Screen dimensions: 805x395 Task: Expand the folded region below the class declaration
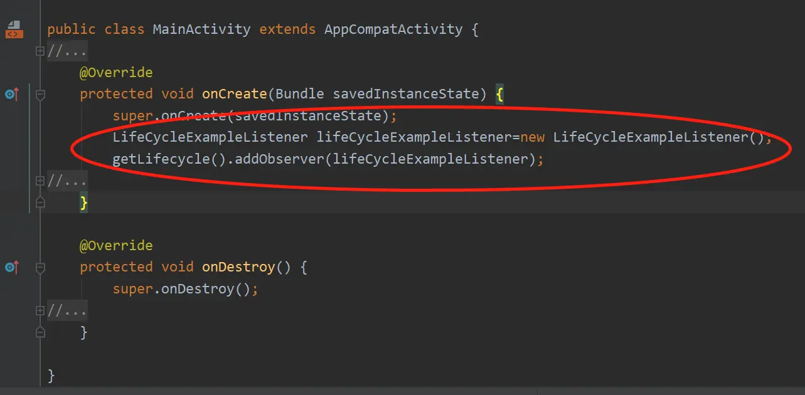40,51
